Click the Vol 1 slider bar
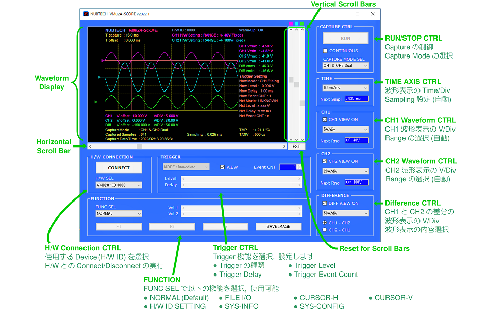 tap(241, 208)
